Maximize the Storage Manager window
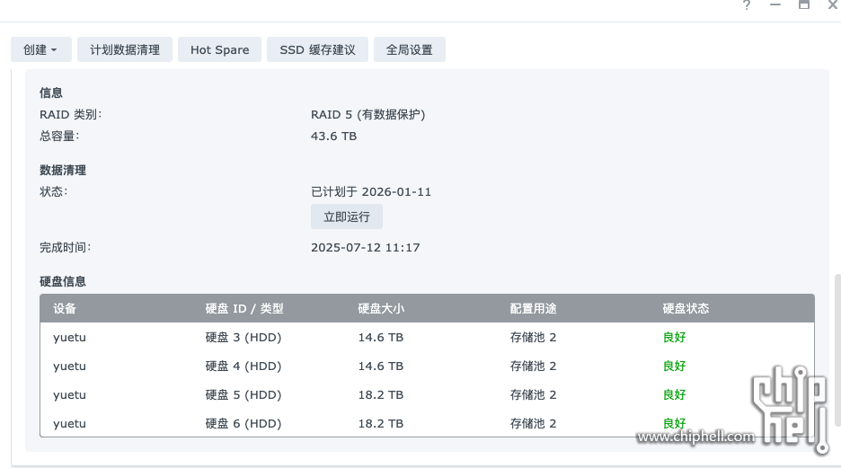The height and width of the screenshot is (468, 841). (804, 4)
